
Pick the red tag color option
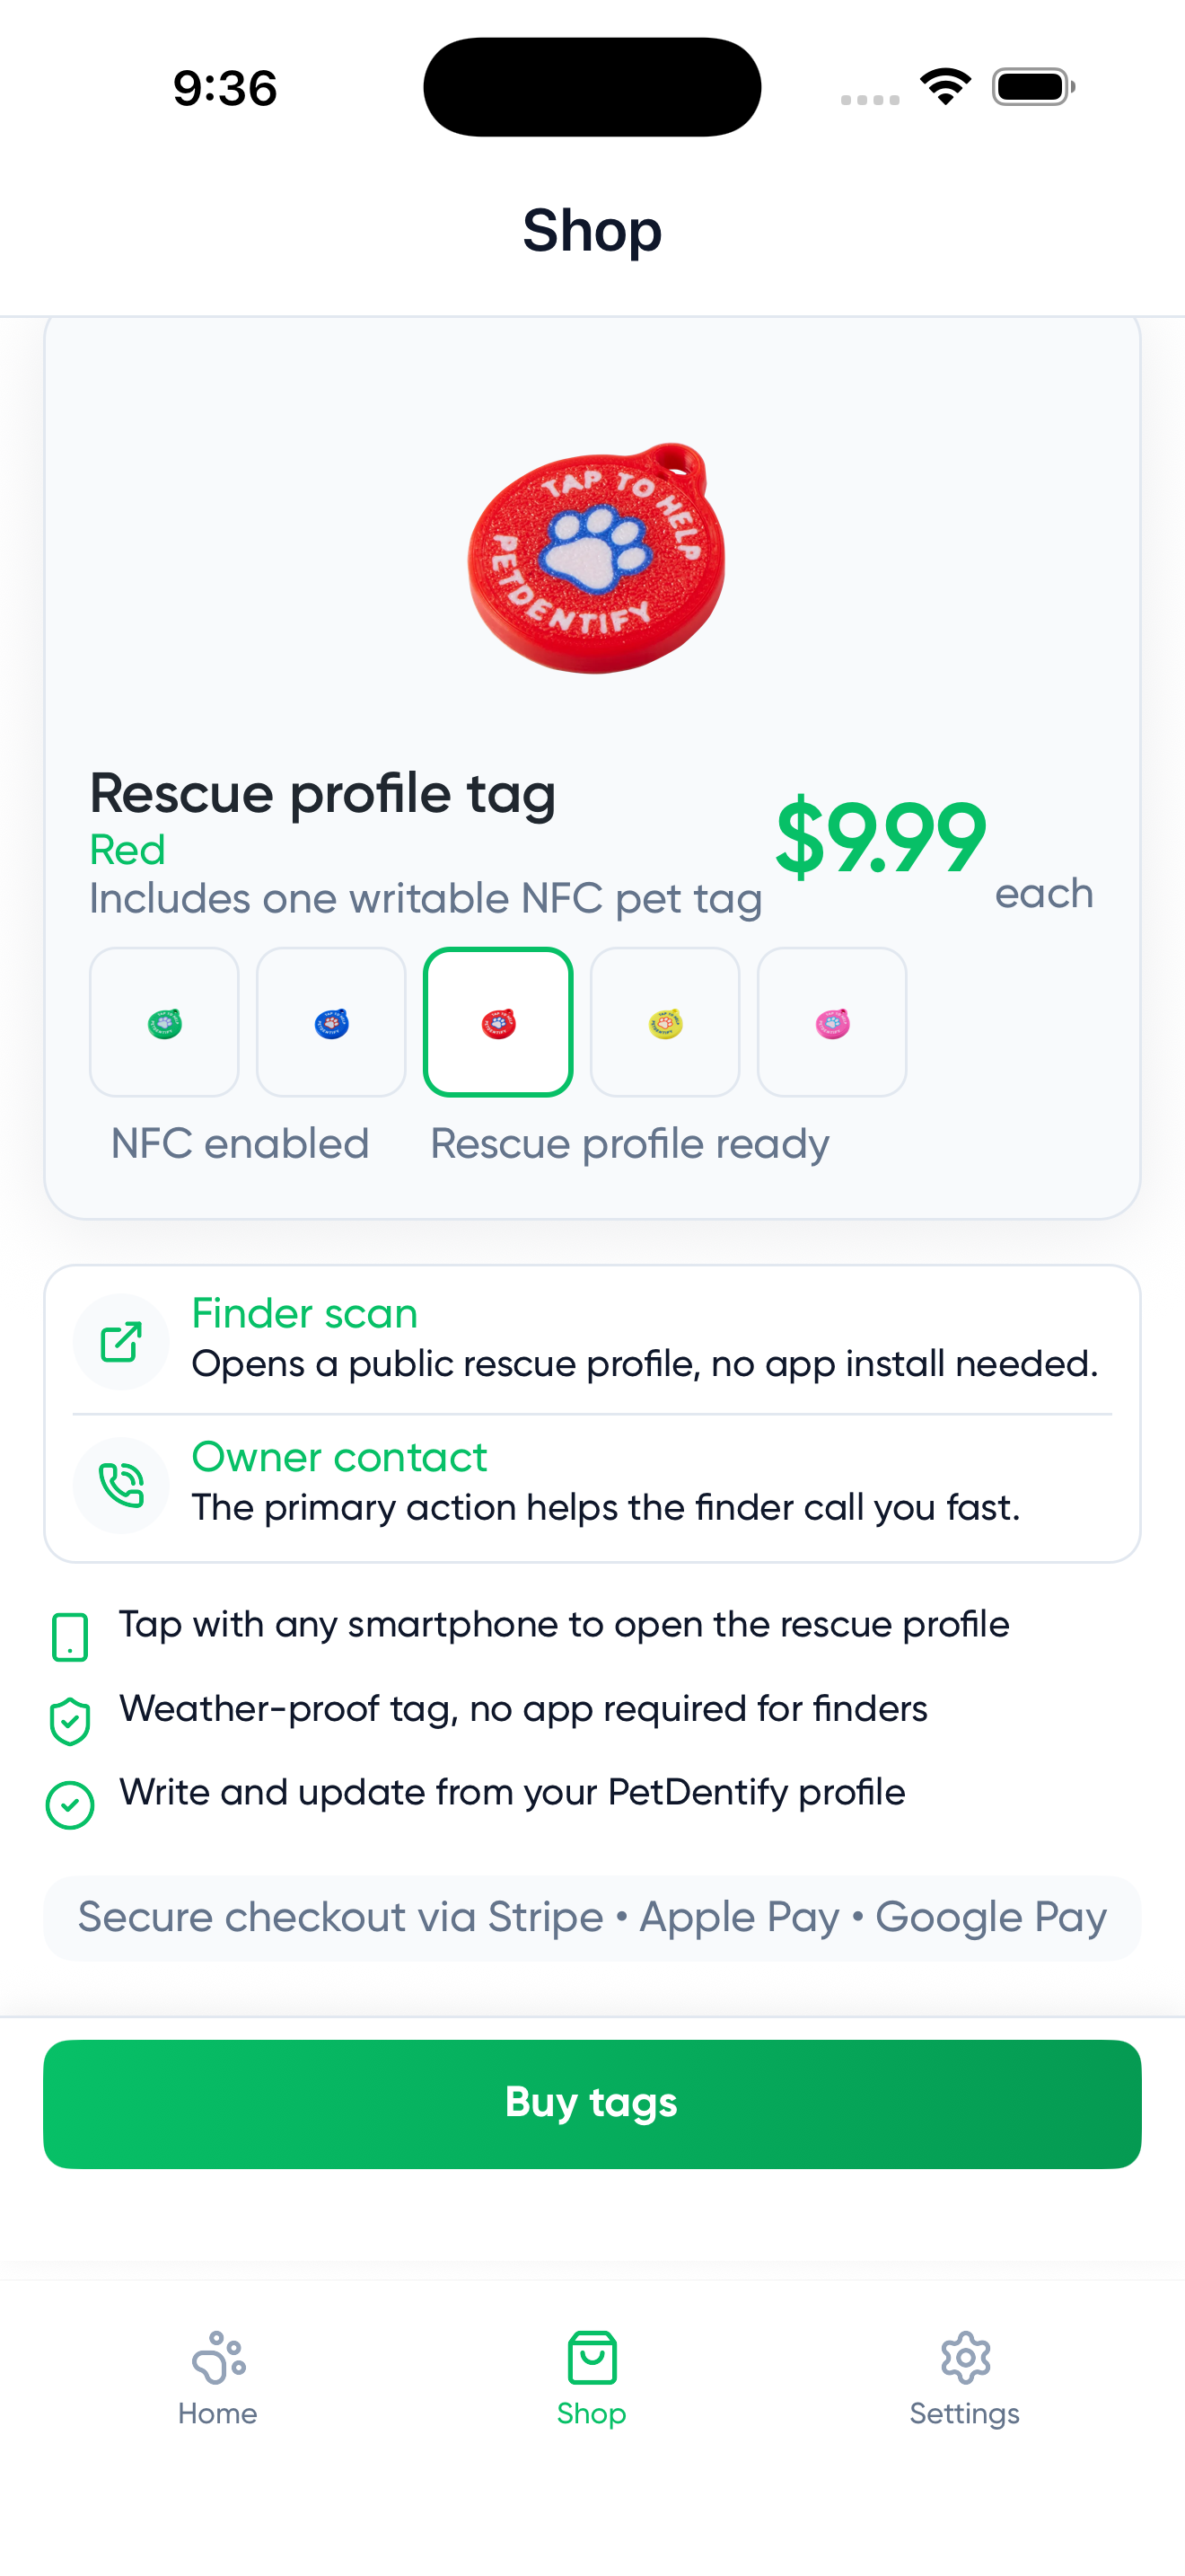(497, 1022)
